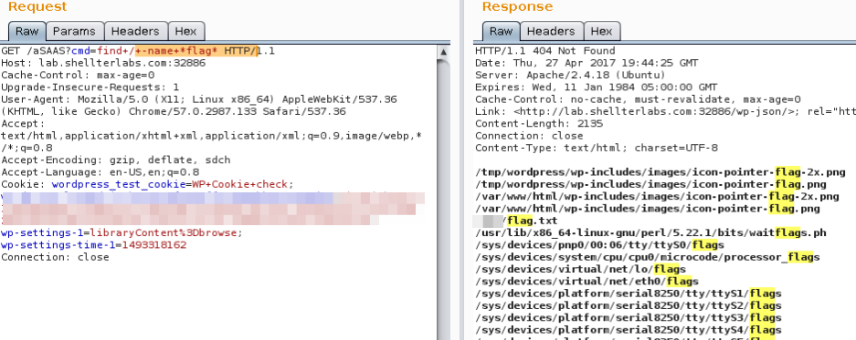Click the request pane scroll-up arrow
This screenshot has height=340, width=856.
pyautogui.click(x=443, y=52)
